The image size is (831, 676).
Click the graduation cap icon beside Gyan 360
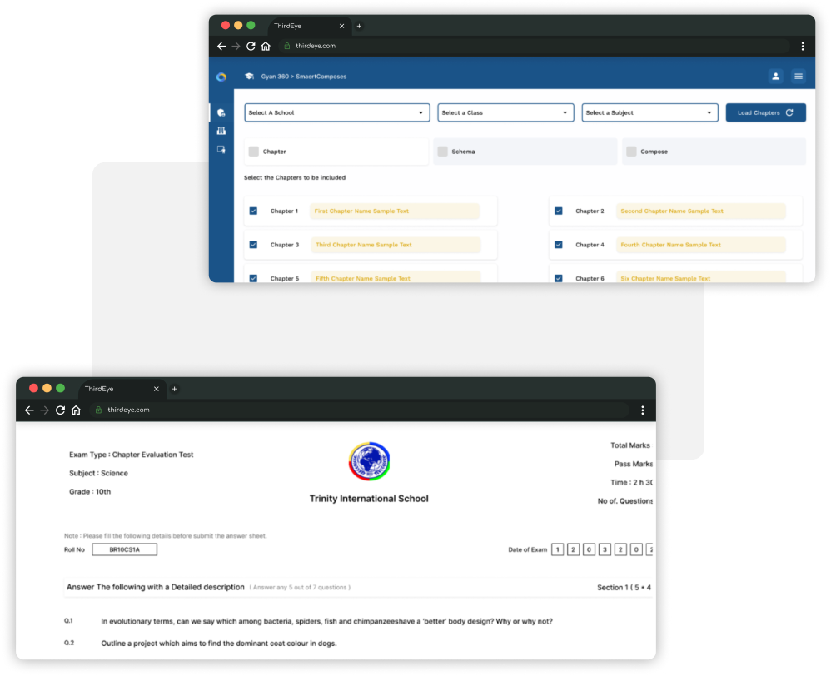coord(249,77)
